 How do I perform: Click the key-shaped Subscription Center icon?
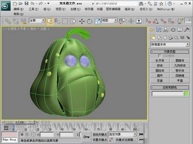pos(150,4)
